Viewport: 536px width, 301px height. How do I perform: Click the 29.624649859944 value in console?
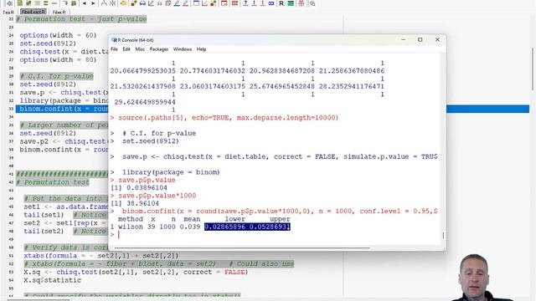coord(145,102)
